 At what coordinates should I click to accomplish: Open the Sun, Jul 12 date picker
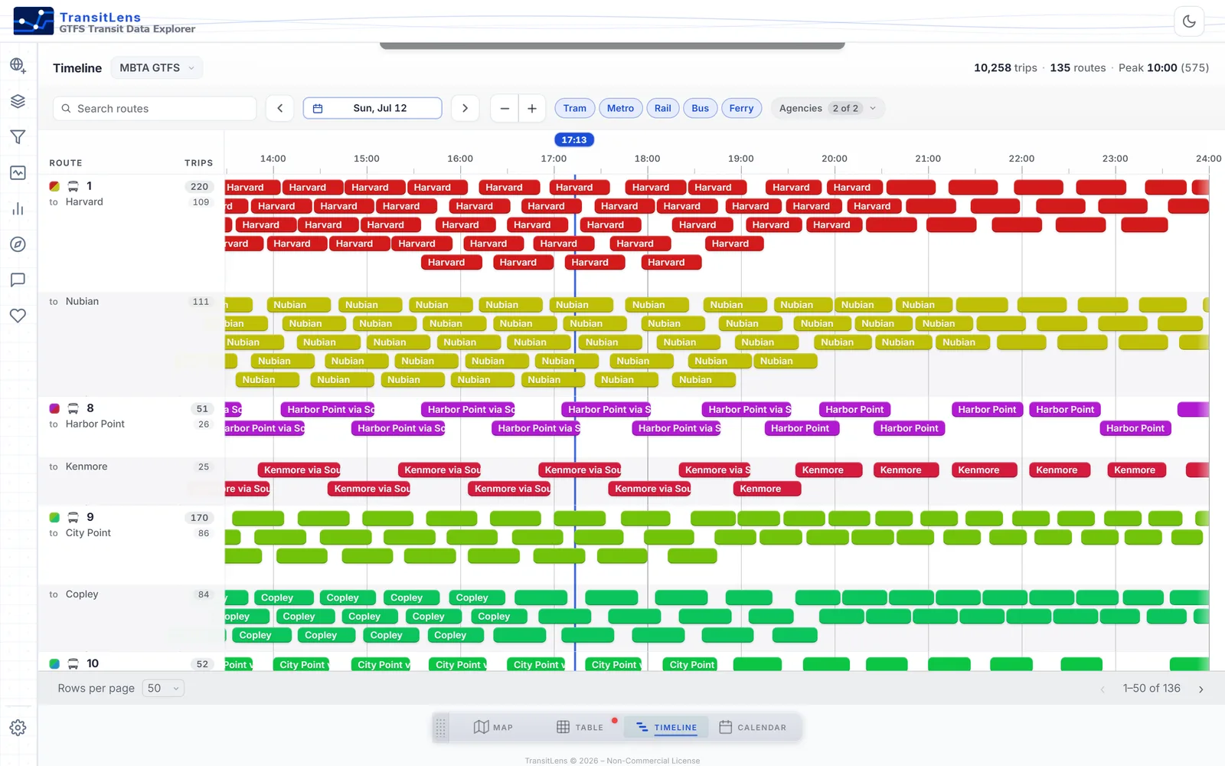pos(373,108)
